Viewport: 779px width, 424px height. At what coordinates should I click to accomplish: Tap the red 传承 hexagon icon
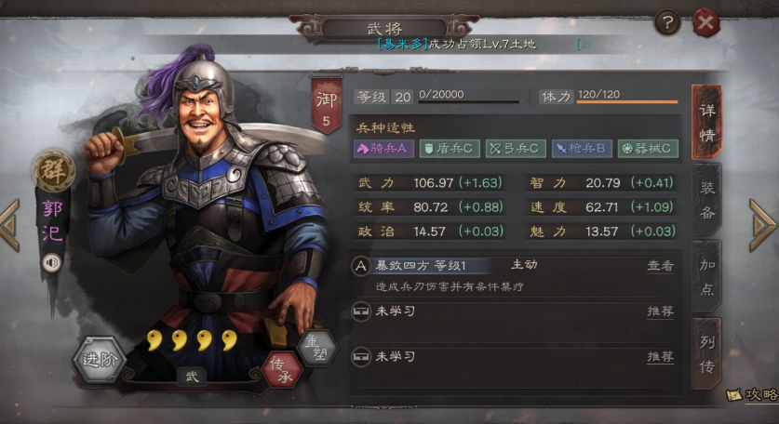[x=282, y=371]
